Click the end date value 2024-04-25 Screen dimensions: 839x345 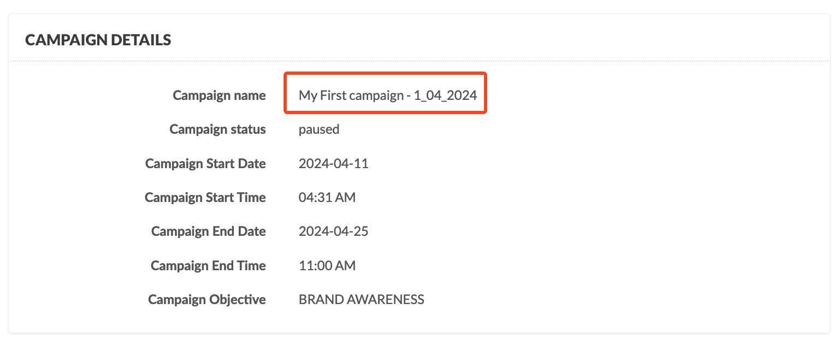(334, 231)
